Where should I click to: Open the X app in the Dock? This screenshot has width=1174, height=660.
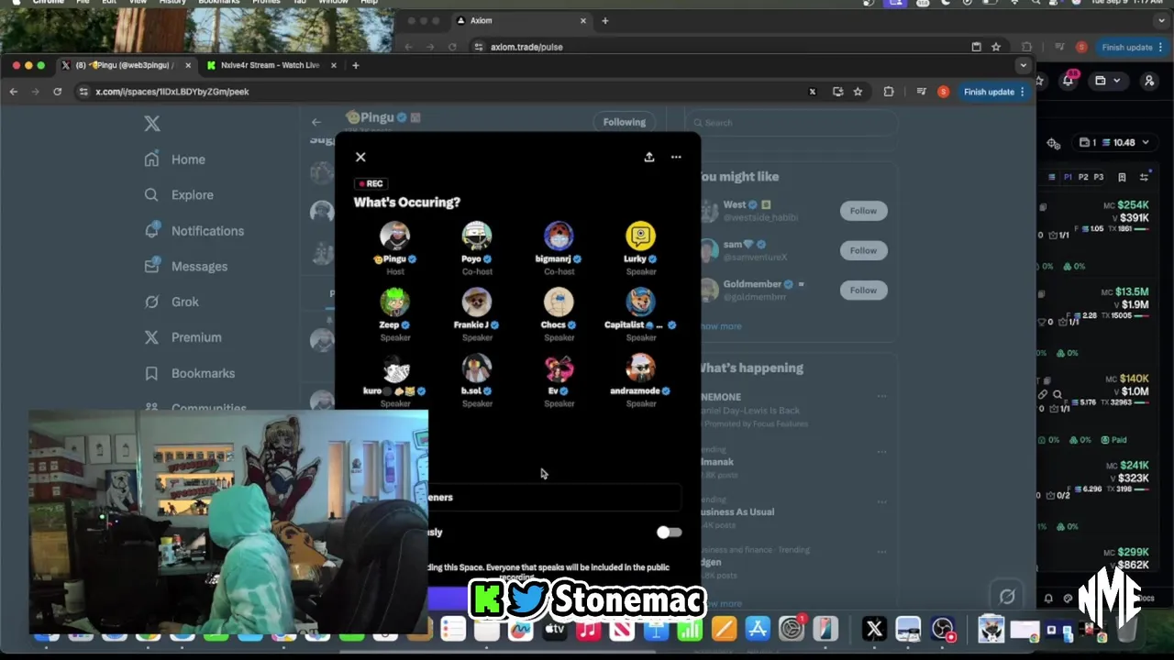tap(874, 630)
